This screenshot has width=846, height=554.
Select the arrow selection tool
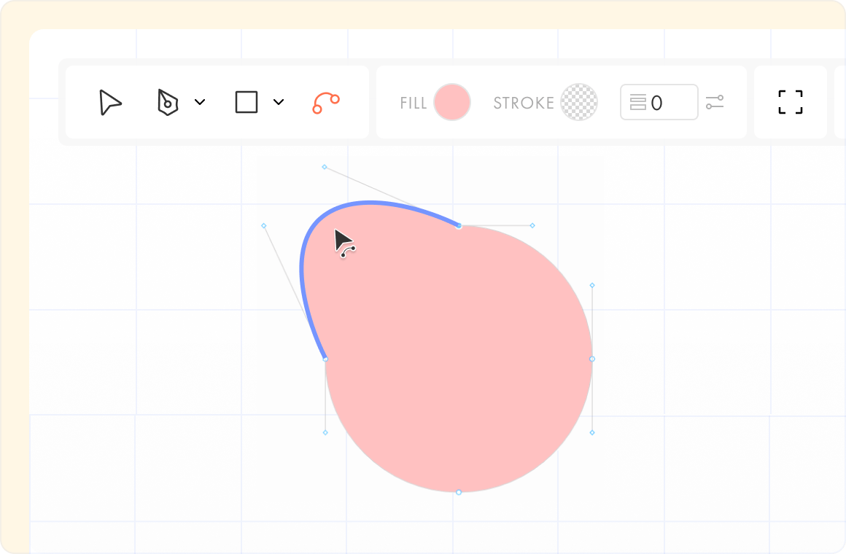[x=109, y=102]
